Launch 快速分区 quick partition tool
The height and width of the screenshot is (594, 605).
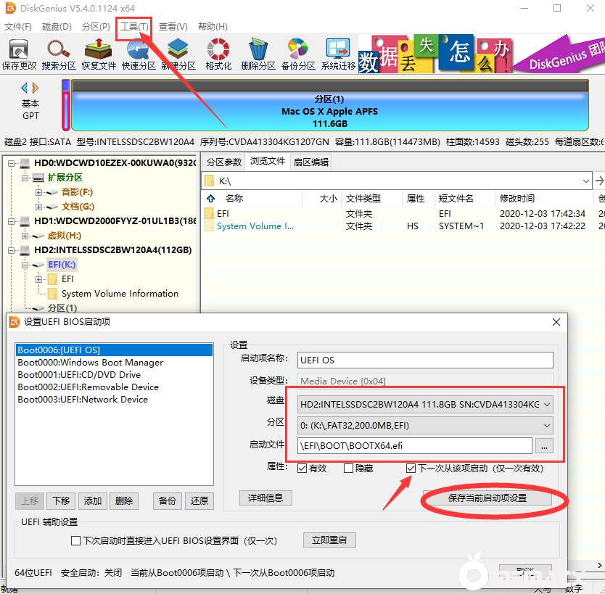(140, 53)
